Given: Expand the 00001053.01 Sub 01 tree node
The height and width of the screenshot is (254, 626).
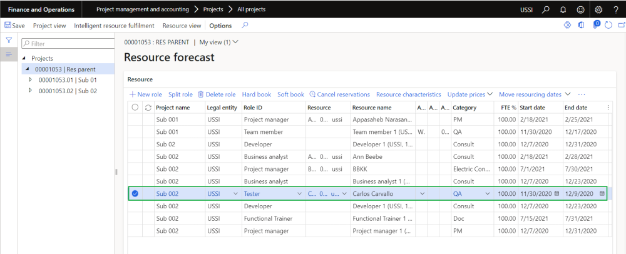Looking at the screenshot, I should 31,80.
